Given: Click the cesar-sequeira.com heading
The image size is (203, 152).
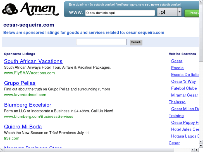Looking at the screenshot, I should [x=28, y=25].
